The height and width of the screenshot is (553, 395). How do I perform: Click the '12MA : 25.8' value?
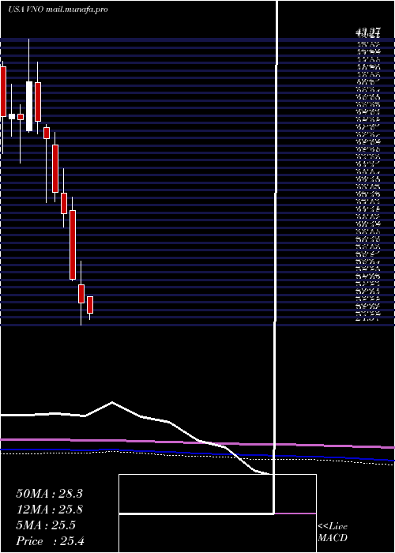[49, 510]
